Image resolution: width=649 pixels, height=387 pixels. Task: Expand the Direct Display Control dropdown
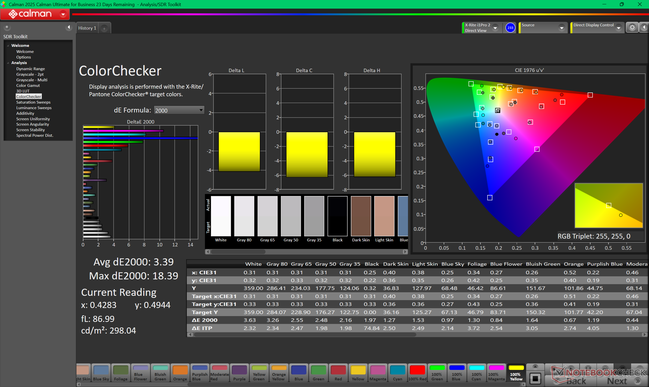point(618,28)
